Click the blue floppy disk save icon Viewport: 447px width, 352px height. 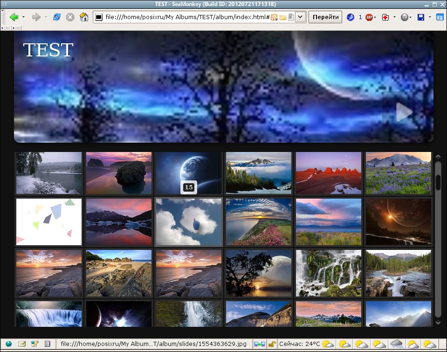(421, 17)
